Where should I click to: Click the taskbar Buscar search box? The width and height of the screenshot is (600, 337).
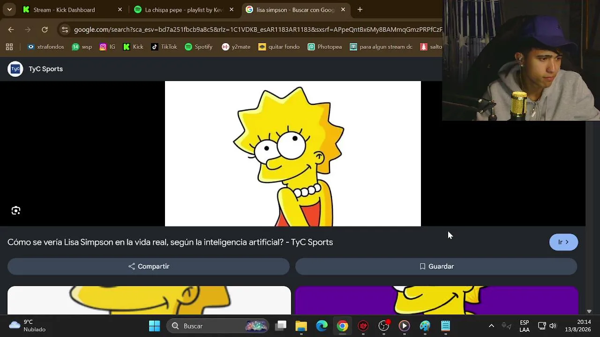tap(218, 326)
